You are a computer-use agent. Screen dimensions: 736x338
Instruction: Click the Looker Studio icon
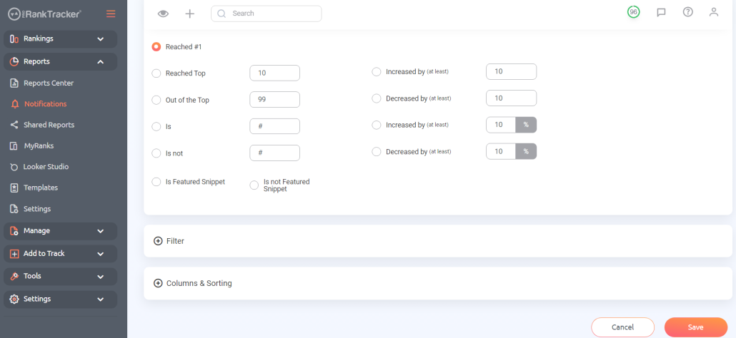pos(14,167)
